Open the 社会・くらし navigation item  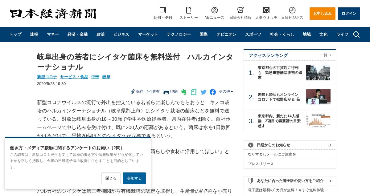[x=282, y=34]
